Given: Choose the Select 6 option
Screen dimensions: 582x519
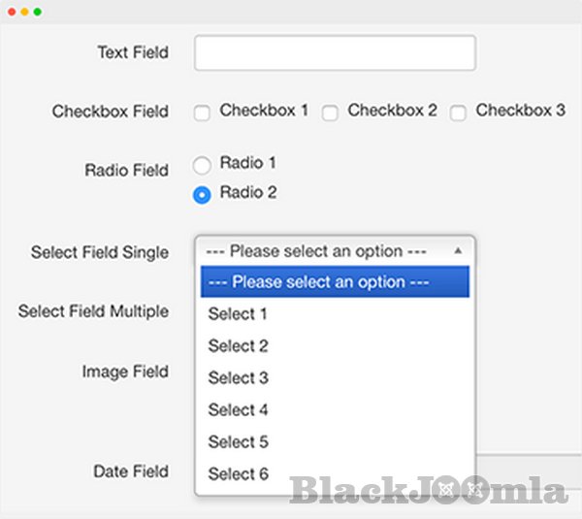Looking at the screenshot, I should point(238,474).
